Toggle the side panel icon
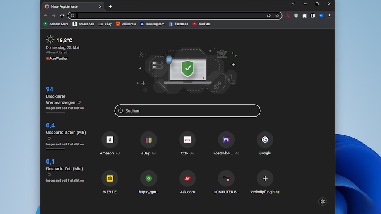381x214 pixels. click(x=313, y=15)
